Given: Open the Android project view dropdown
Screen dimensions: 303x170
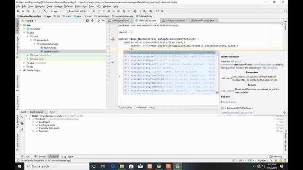Looking at the screenshot, I should tap(29, 21).
